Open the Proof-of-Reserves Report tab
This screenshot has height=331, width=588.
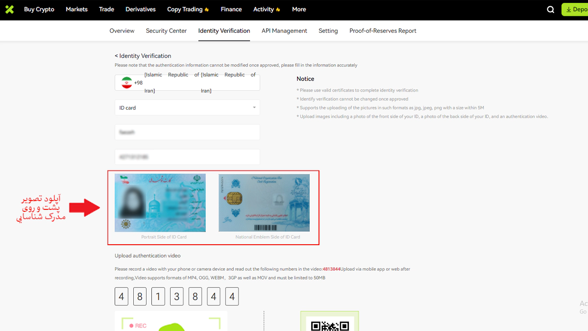tap(383, 31)
